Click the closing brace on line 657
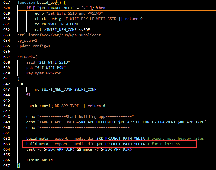Viewport: 216px width, 170px height. point(19,166)
